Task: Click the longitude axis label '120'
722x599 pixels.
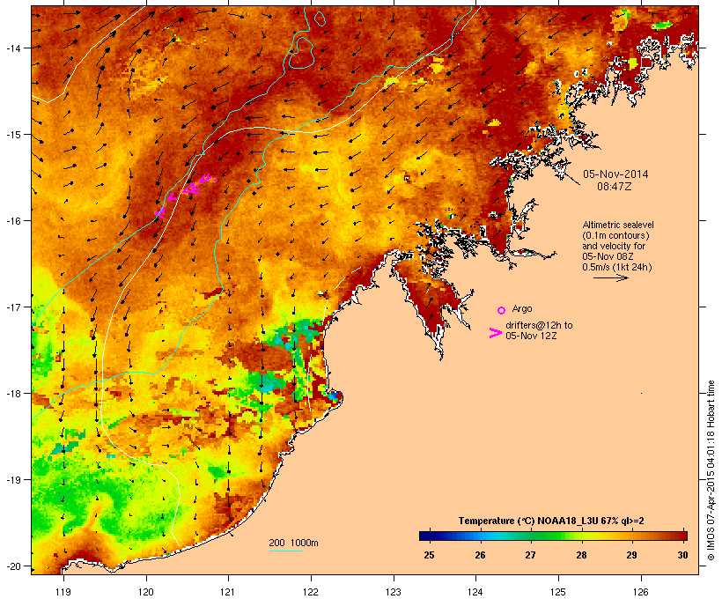Action: coord(146,592)
